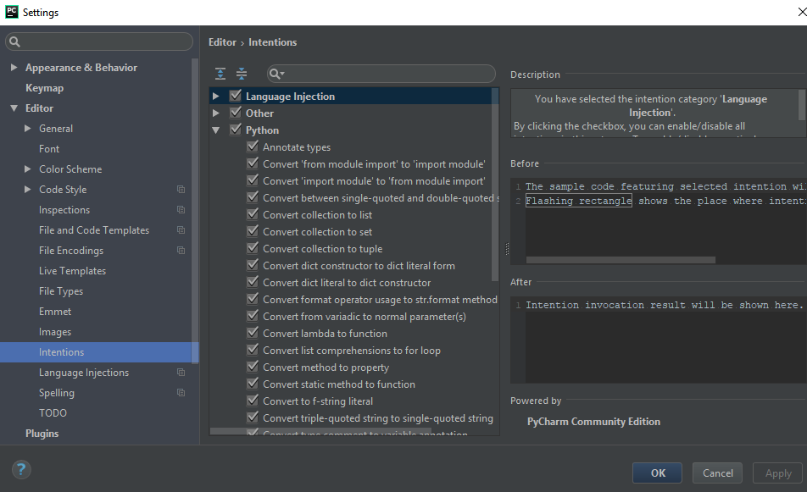Click the splitter handle beside Before pane
This screenshot has height=492, width=807.
tap(507, 249)
